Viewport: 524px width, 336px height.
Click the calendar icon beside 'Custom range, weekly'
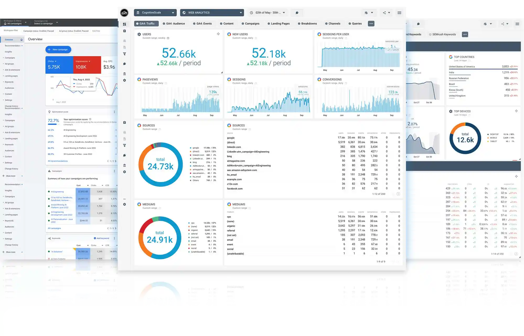pos(168,38)
